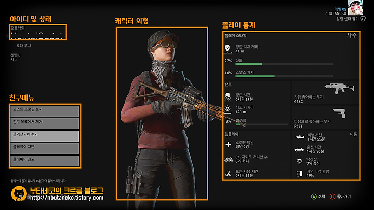The height and width of the screenshot is (210, 374).
Task: Select 플레이어 신고 option
Action: click(x=45, y=161)
